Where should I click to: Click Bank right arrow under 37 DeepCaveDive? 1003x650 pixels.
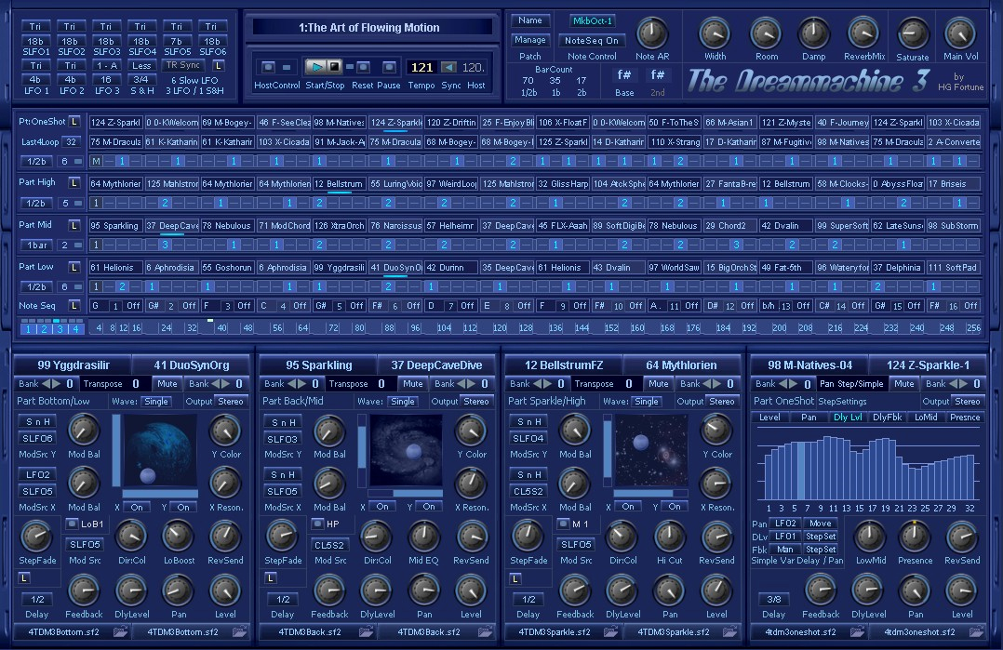point(472,383)
